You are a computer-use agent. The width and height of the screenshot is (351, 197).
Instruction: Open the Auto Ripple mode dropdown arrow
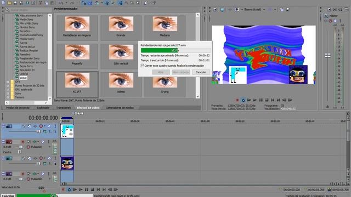coord(101,3)
